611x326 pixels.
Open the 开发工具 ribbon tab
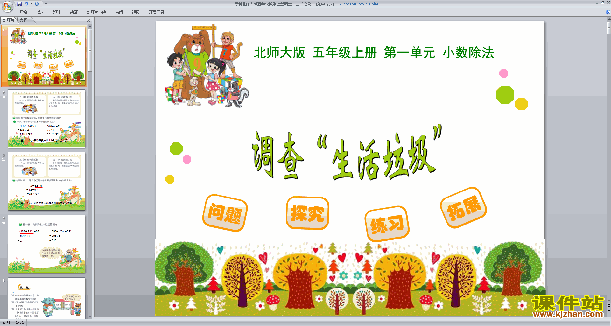[x=157, y=12]
